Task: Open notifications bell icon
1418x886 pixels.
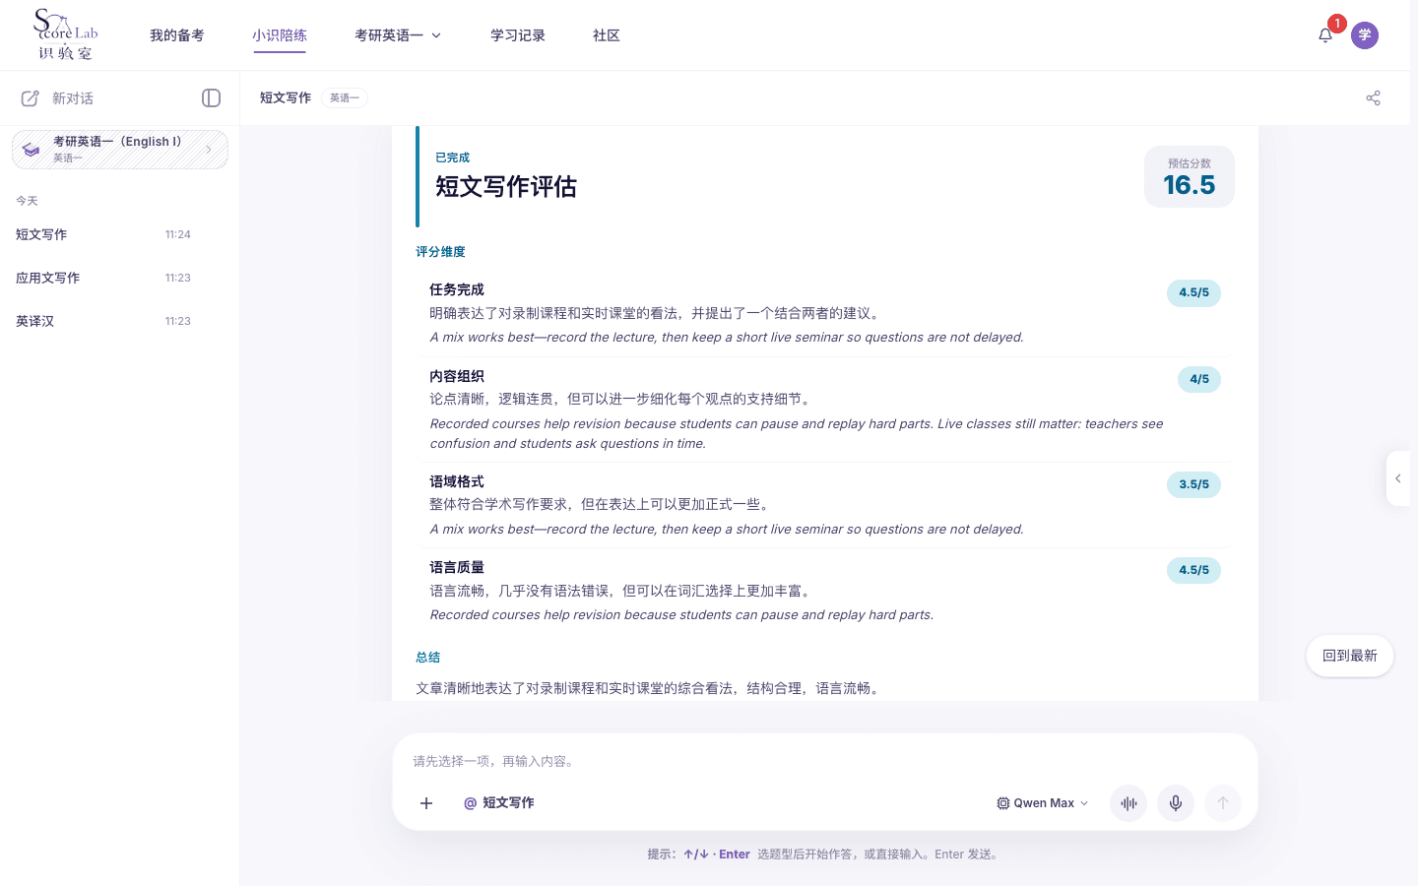Action: [x=1325, y=35]
